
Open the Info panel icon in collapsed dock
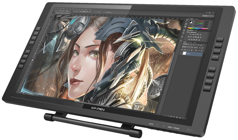pyautogui.click(x=185, y=27)
